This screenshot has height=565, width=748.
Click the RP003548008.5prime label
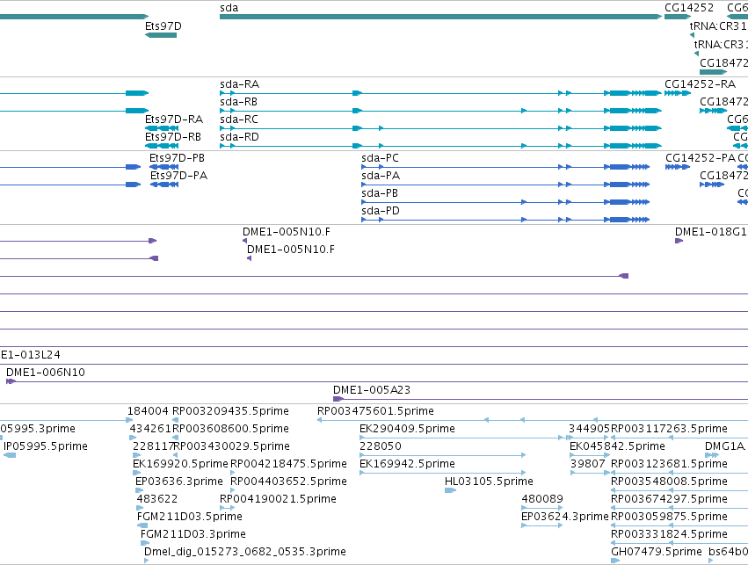point(669,482)
